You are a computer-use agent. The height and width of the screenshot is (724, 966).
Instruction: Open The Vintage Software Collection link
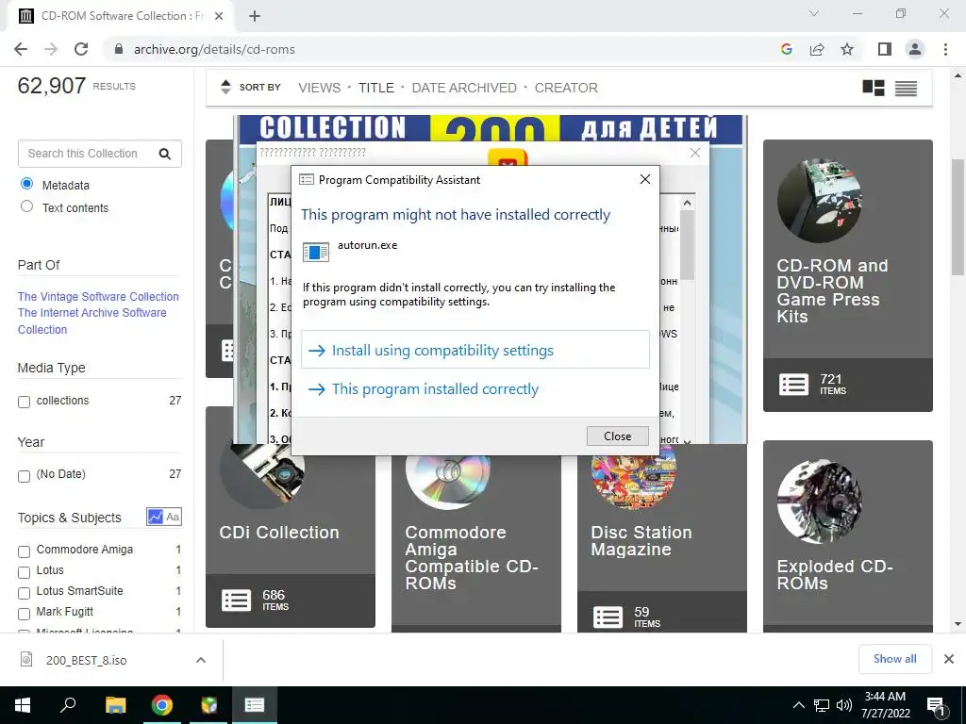click(x=98, y=296)
